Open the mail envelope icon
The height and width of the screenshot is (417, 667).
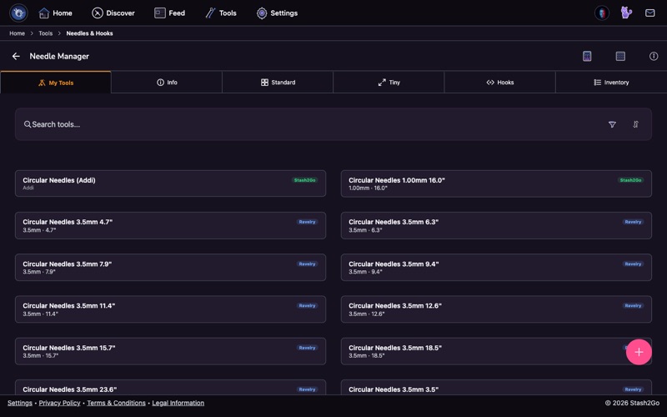pos(649,13)
